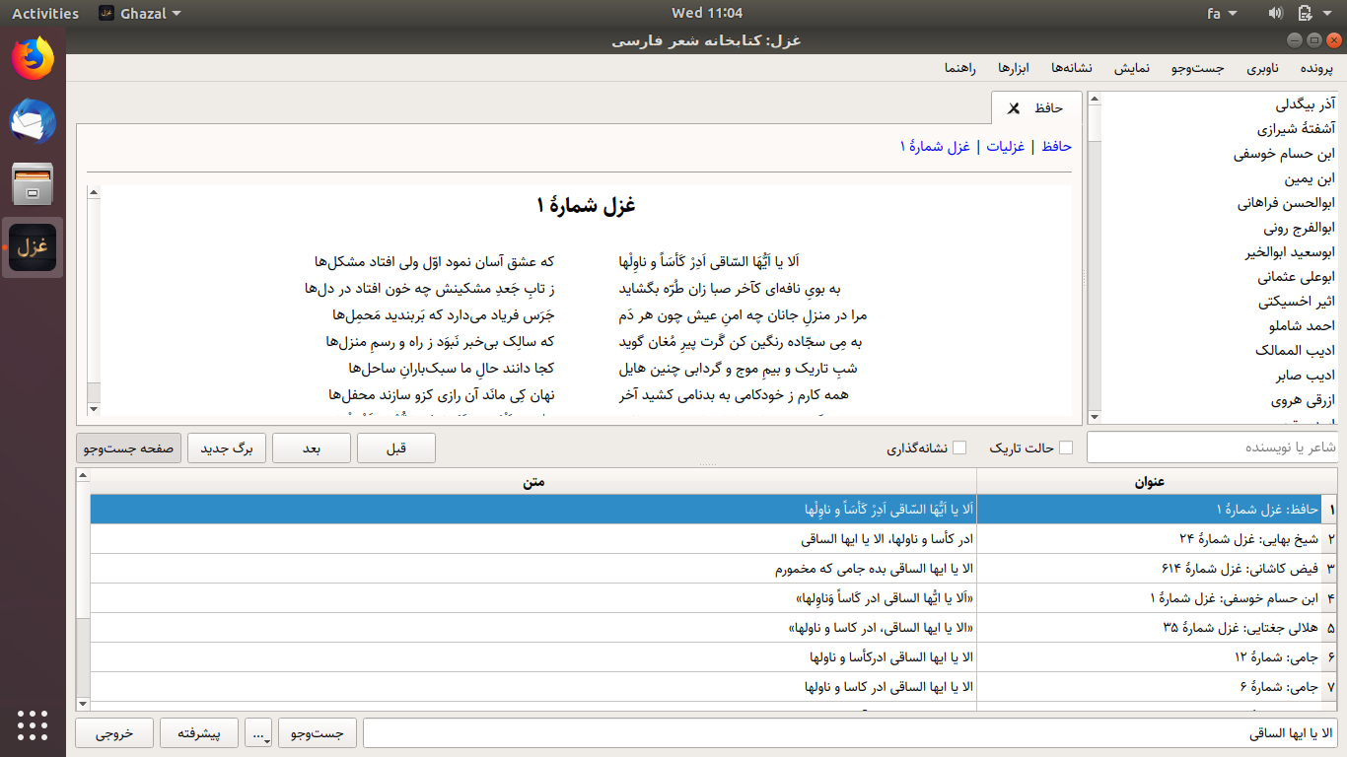The height and width of the screenshot is (757, 1347).
Task: Open the جست‌وجو menu
Action: [x=1197, y=68]
